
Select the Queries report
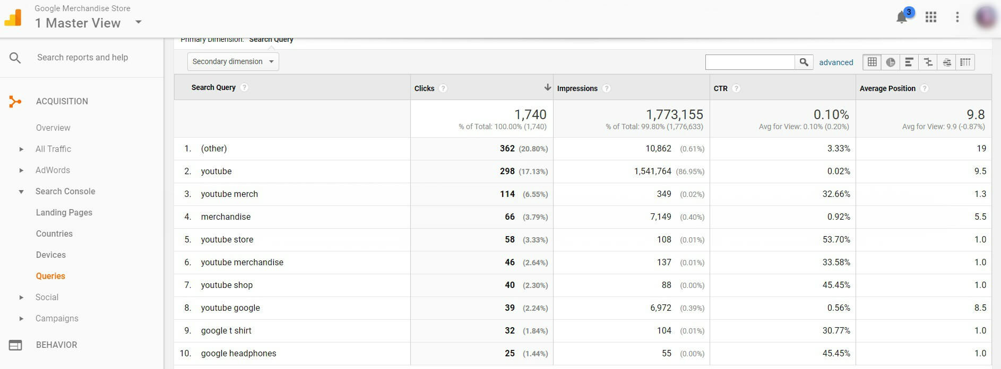point(50,276)
